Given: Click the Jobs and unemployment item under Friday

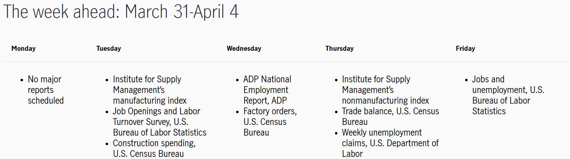Looking at the screenshot, I should 508,95.
